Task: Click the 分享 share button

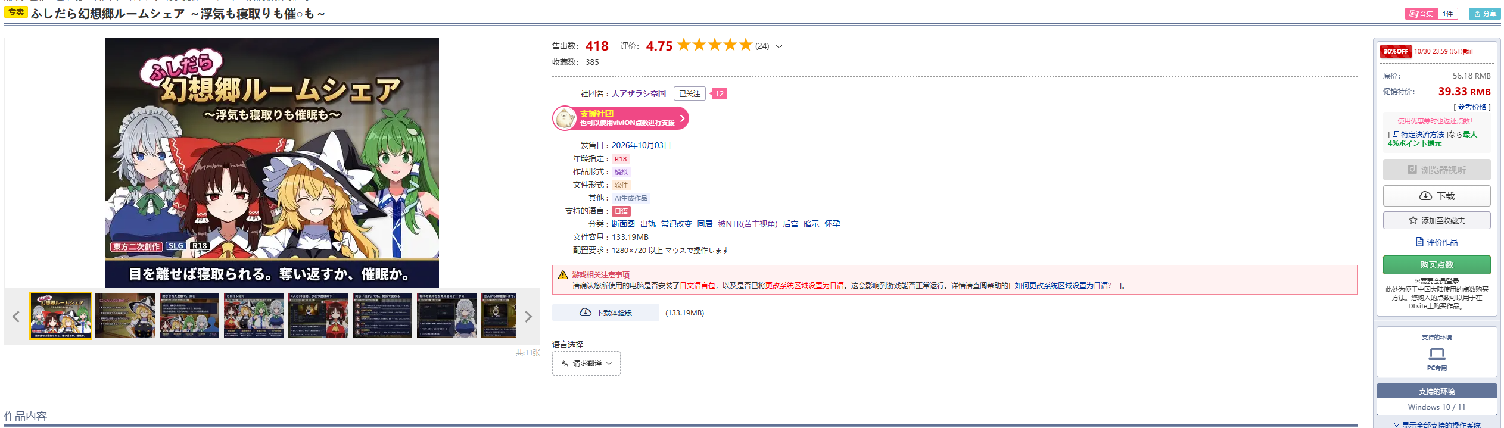Action: pos(1485,14)
